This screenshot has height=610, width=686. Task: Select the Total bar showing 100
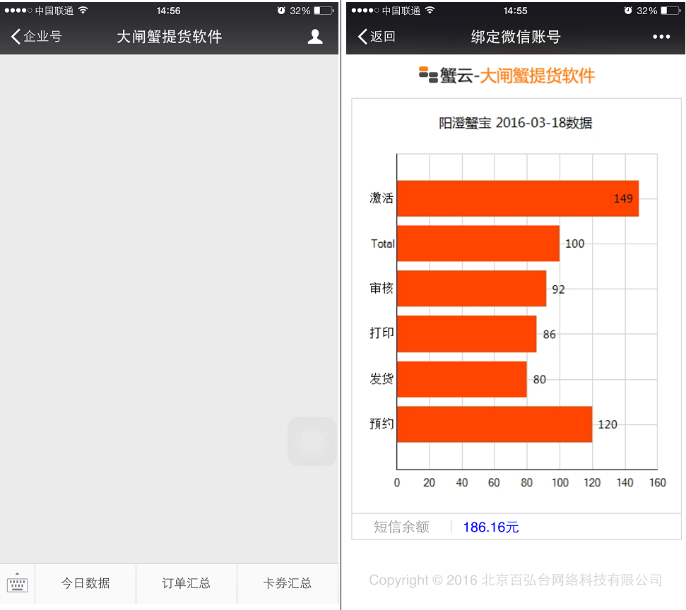pyautogui.click(x=478, y=244)
